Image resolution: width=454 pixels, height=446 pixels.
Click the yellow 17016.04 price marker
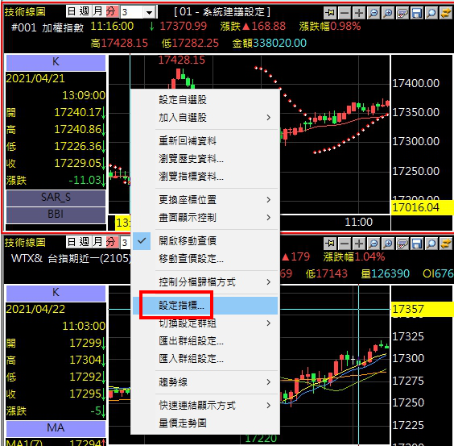tap(422, 208)
